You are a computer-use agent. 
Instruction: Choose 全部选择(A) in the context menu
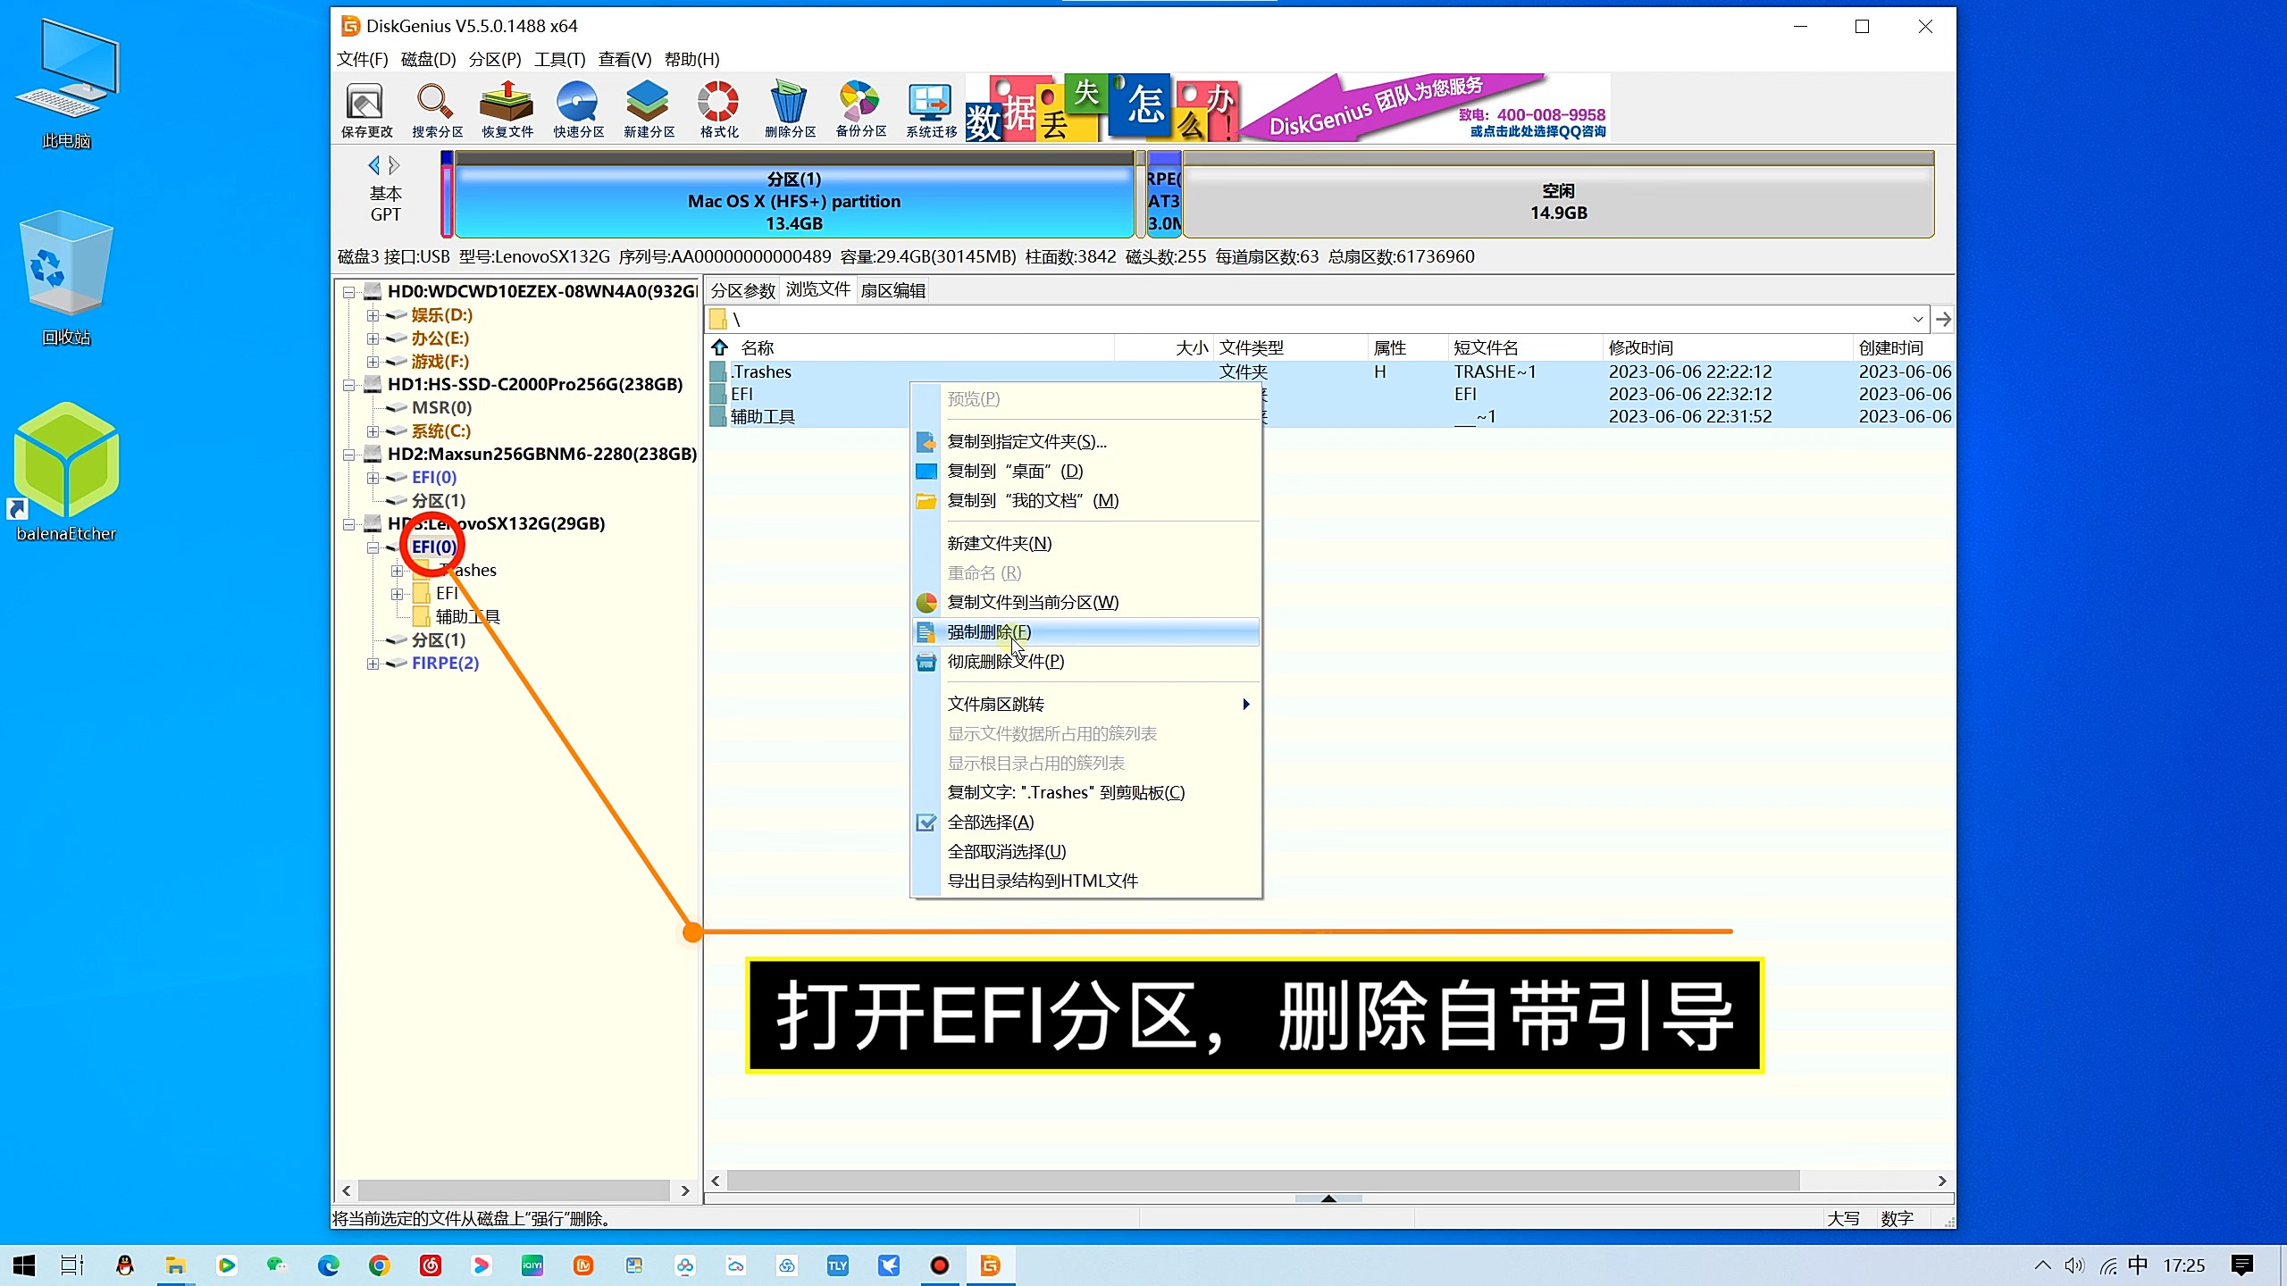coord(990,822)
